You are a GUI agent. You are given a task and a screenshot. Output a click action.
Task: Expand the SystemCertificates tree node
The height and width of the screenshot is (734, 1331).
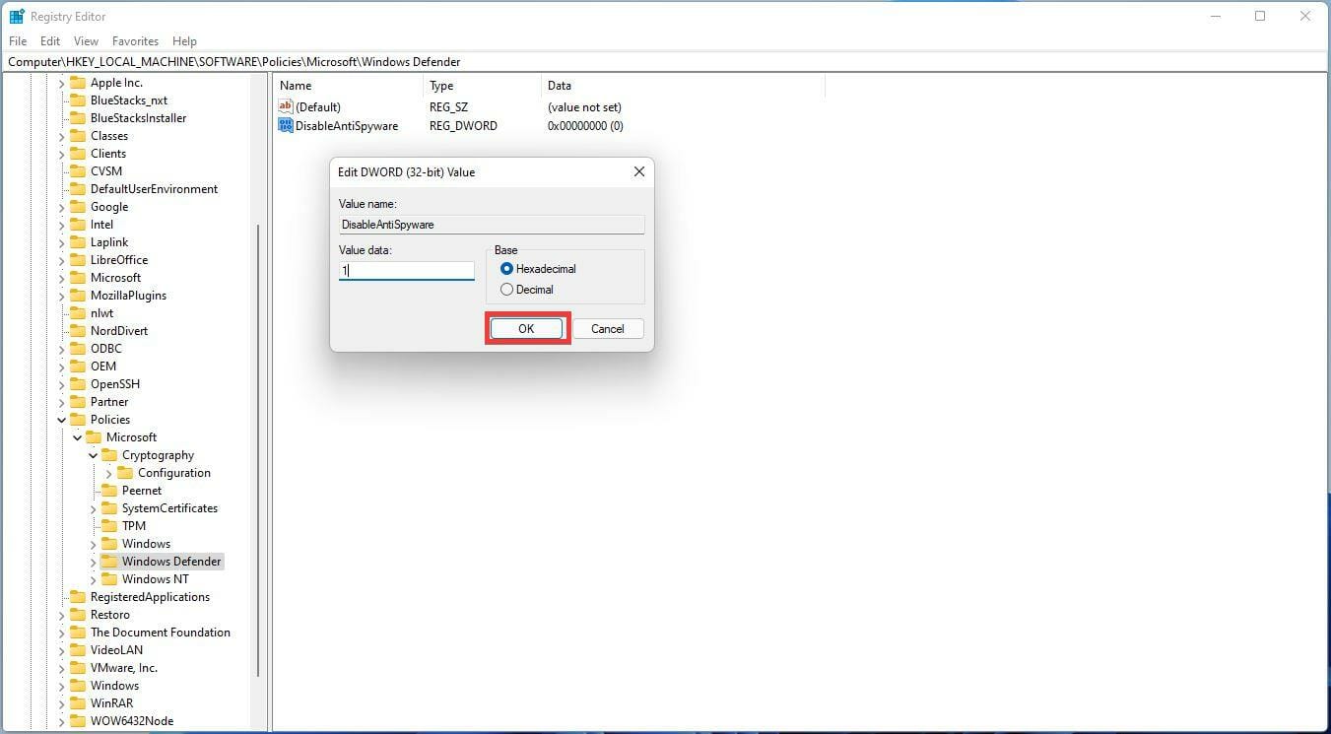coord(93,508)
